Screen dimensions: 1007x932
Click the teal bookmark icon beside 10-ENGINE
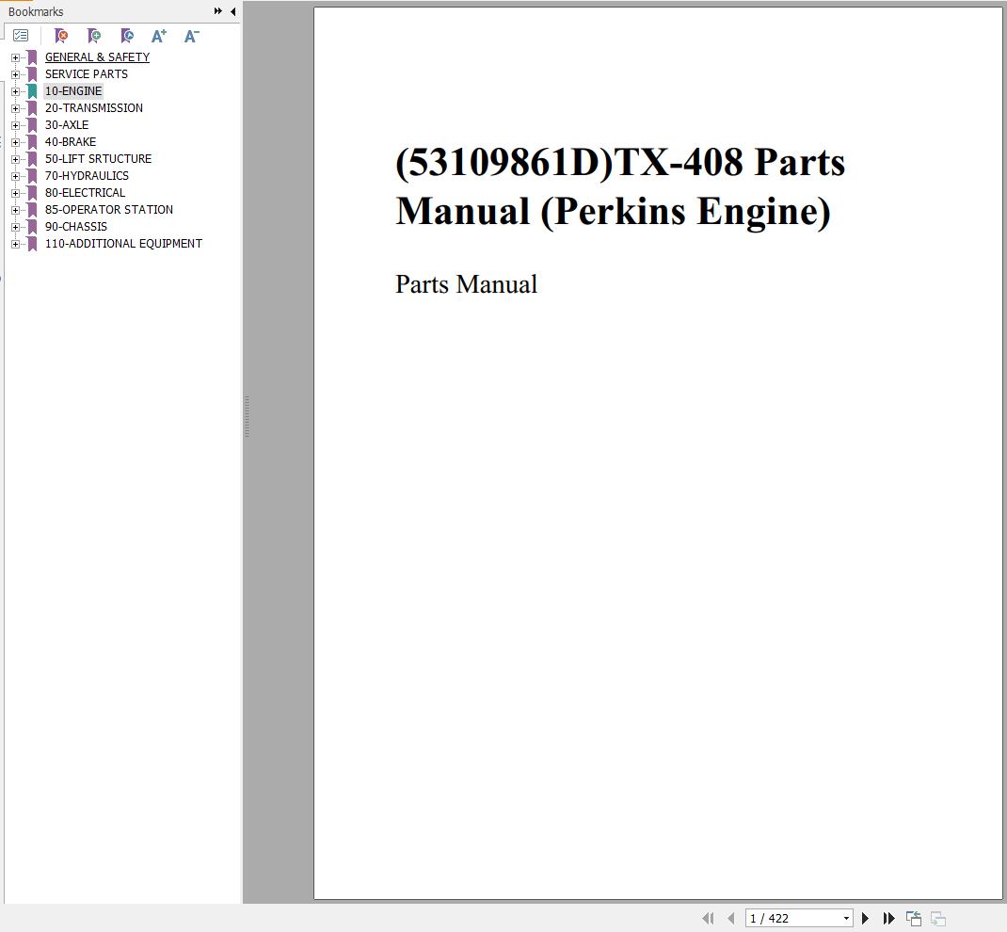coord(32,91)
